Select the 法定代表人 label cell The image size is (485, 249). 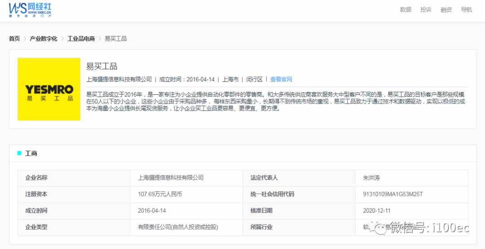tap(299, 178)
